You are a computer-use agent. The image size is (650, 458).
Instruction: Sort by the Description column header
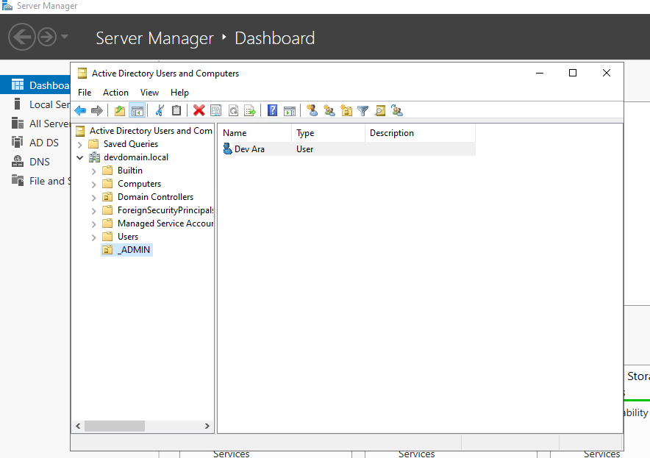(x=420, y=133)
